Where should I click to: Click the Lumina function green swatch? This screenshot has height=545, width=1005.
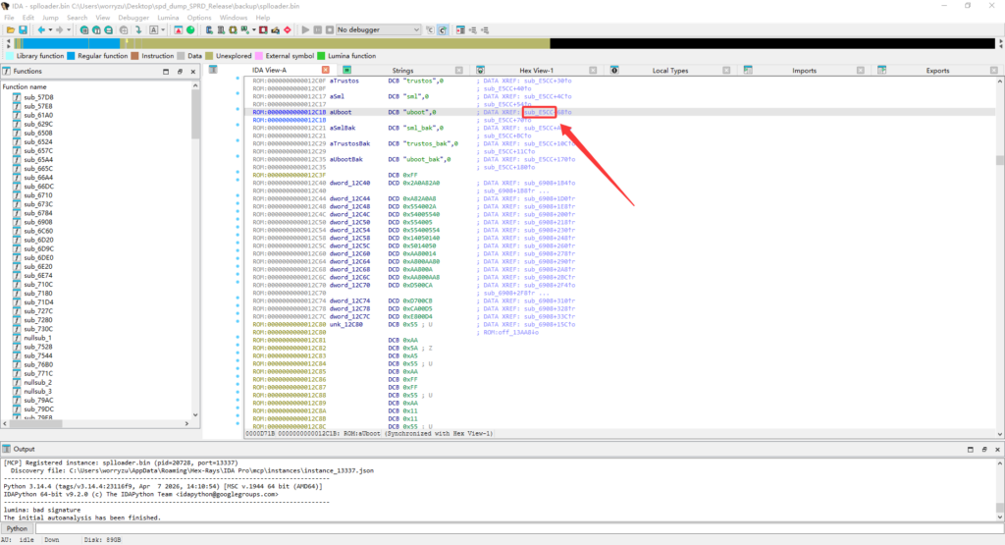coord(321,56)
